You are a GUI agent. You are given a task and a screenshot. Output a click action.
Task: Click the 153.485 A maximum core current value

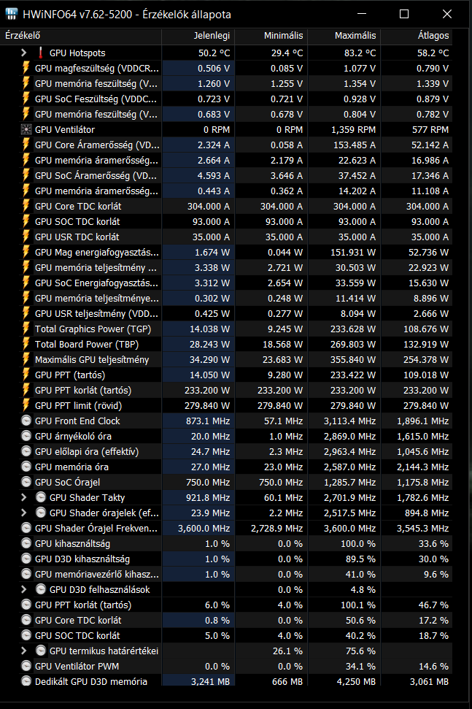pyautogui.click(x=354, y=145)
